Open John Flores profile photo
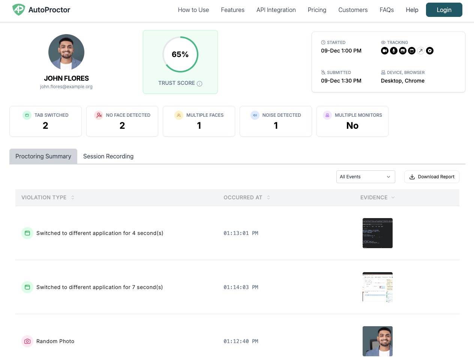This screenshot has height=357, width=474. (x=66, y=52)
